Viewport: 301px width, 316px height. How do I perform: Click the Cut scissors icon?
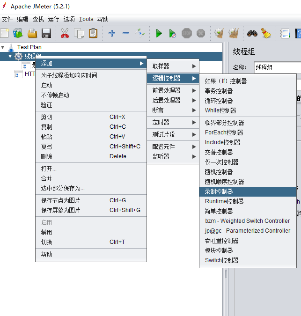tap(65, 33)
